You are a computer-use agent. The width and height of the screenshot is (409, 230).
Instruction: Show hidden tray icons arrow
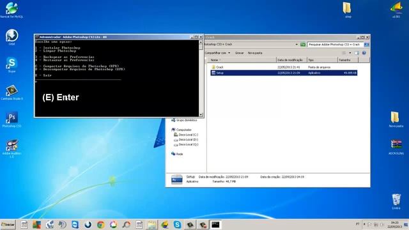[x=364, y=224]
